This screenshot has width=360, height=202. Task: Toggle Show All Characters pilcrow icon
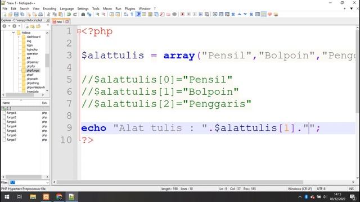pos(132,15)
